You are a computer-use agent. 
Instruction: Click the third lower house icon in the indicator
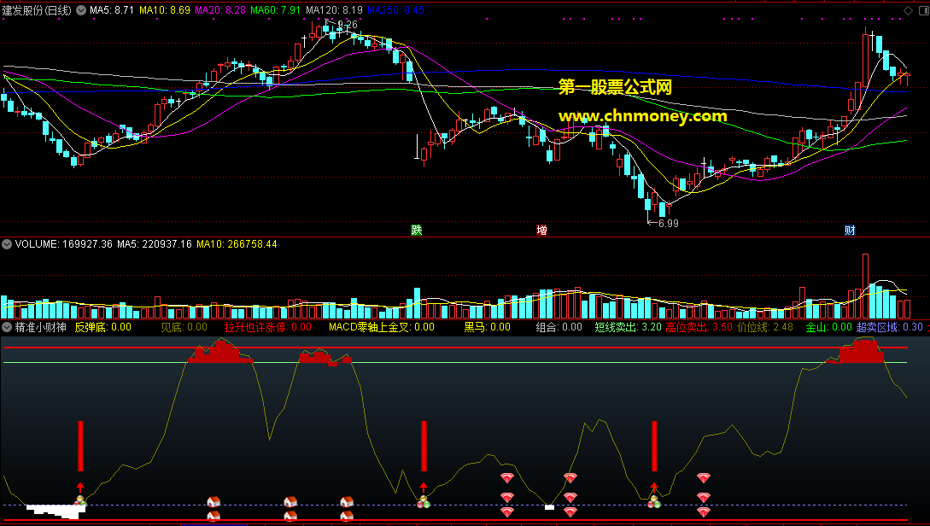coord(347,516)
